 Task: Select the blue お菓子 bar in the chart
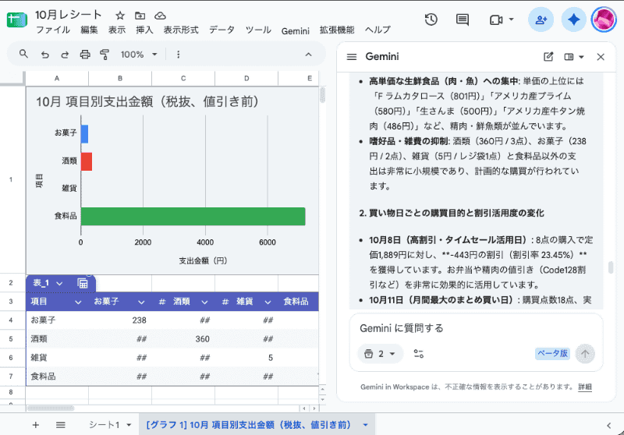coord(84,134)
